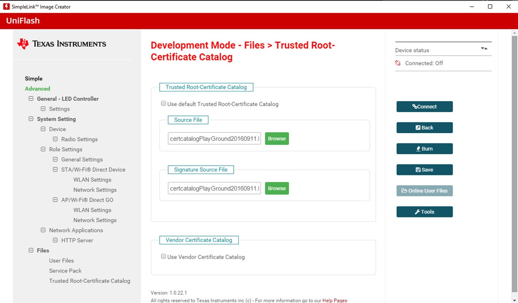Open User Files in the tree
The height and width of the screenshot is (303, 518).
click(61, 260)
